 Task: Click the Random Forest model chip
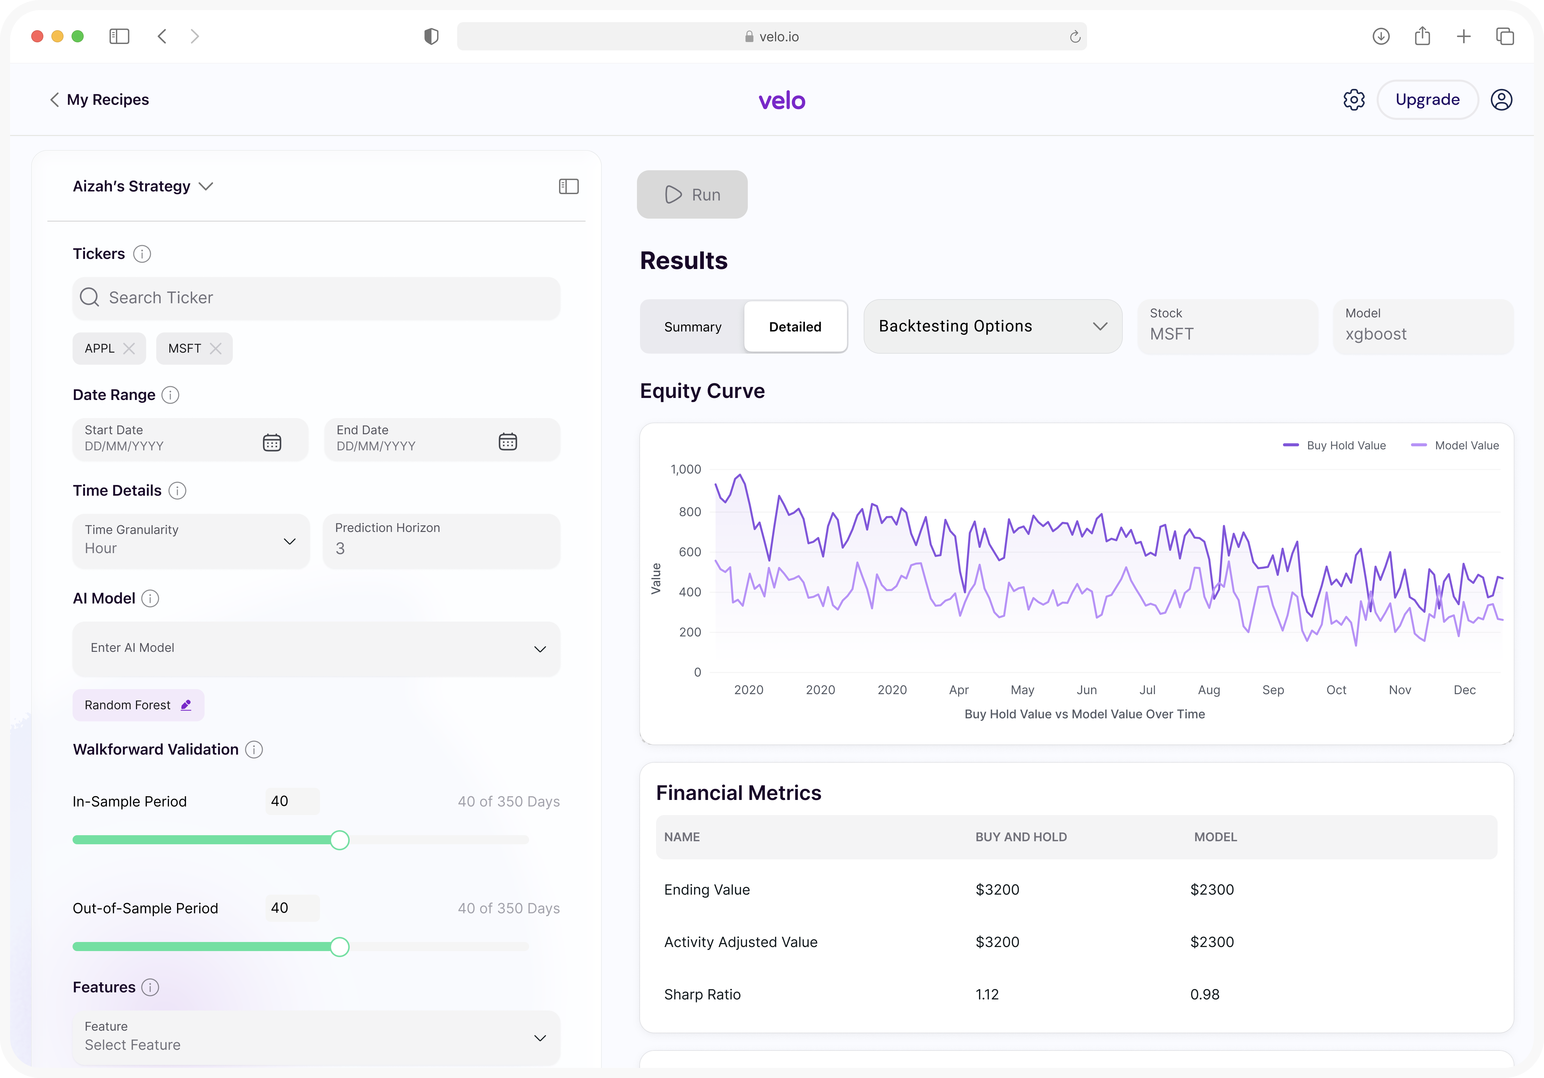click(x=138, y=705)
